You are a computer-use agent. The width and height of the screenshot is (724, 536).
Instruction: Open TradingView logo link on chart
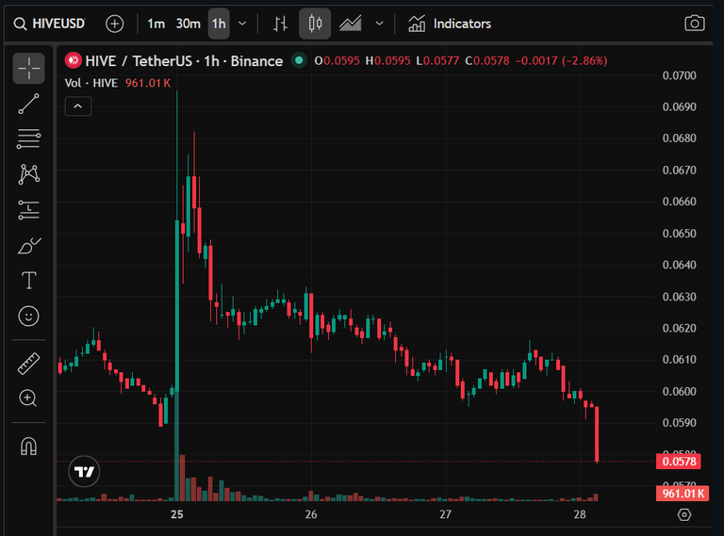pos(84,471)
